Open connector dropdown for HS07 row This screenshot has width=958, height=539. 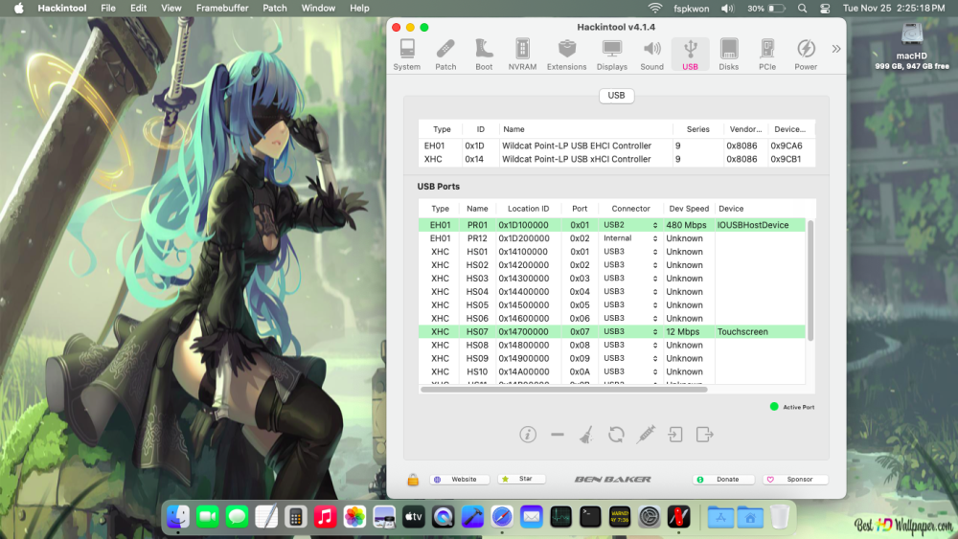(x=630, y=331)
